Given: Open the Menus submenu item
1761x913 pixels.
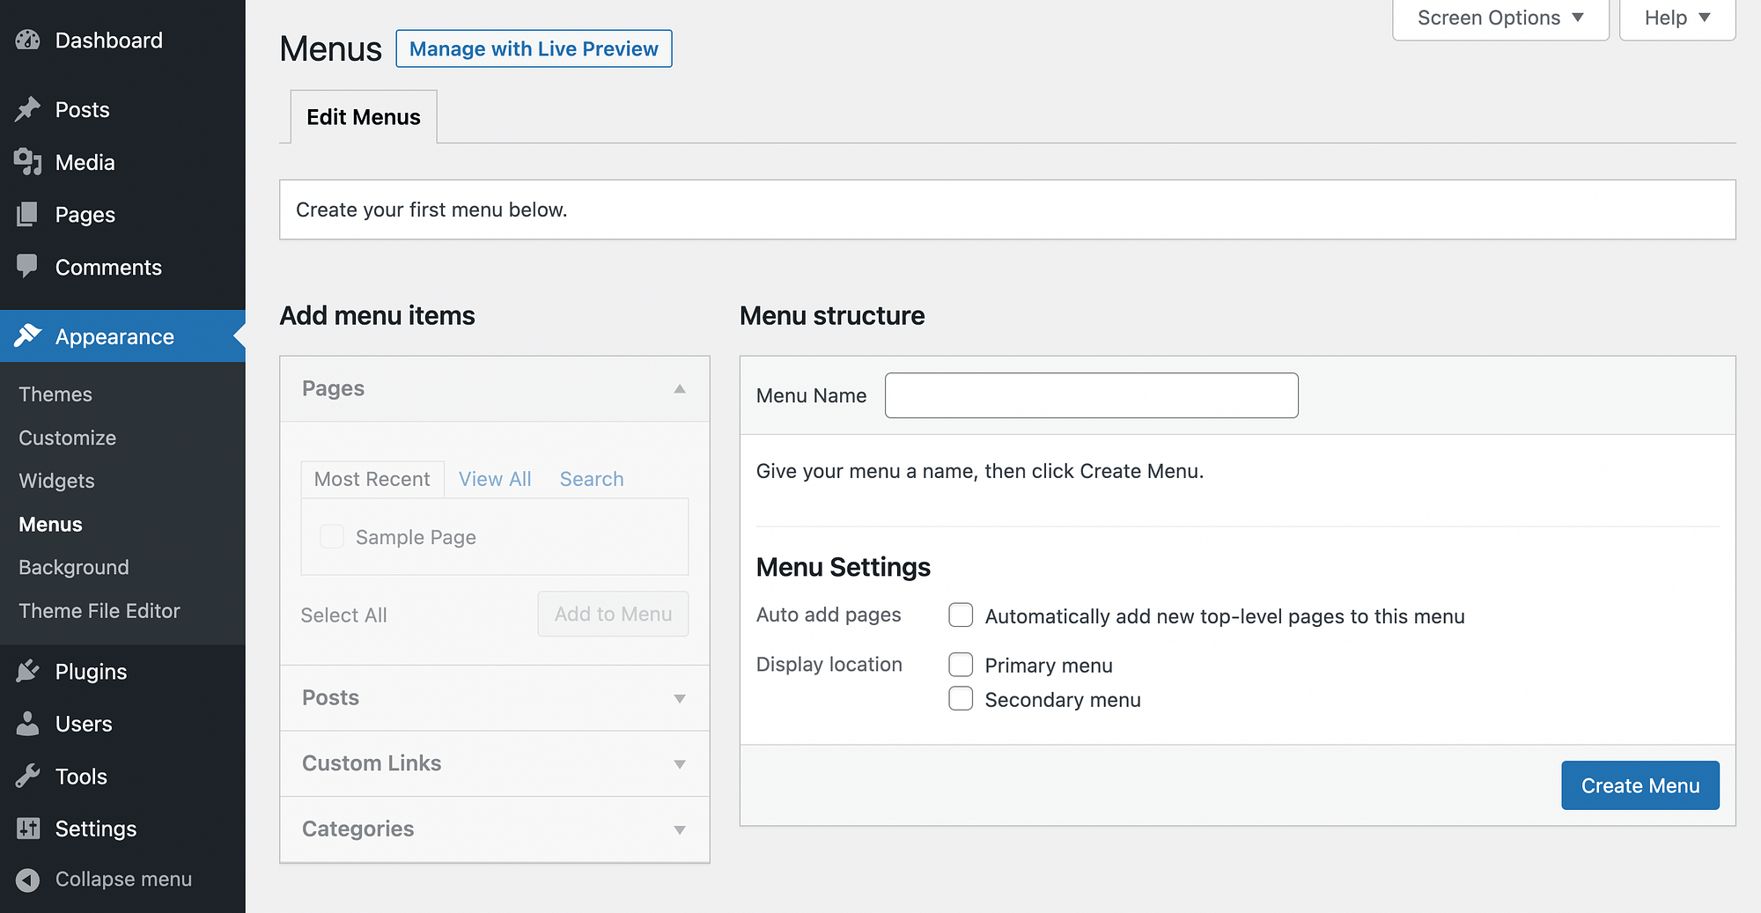Looking at the screenshot, I should (x=50, y=524).
